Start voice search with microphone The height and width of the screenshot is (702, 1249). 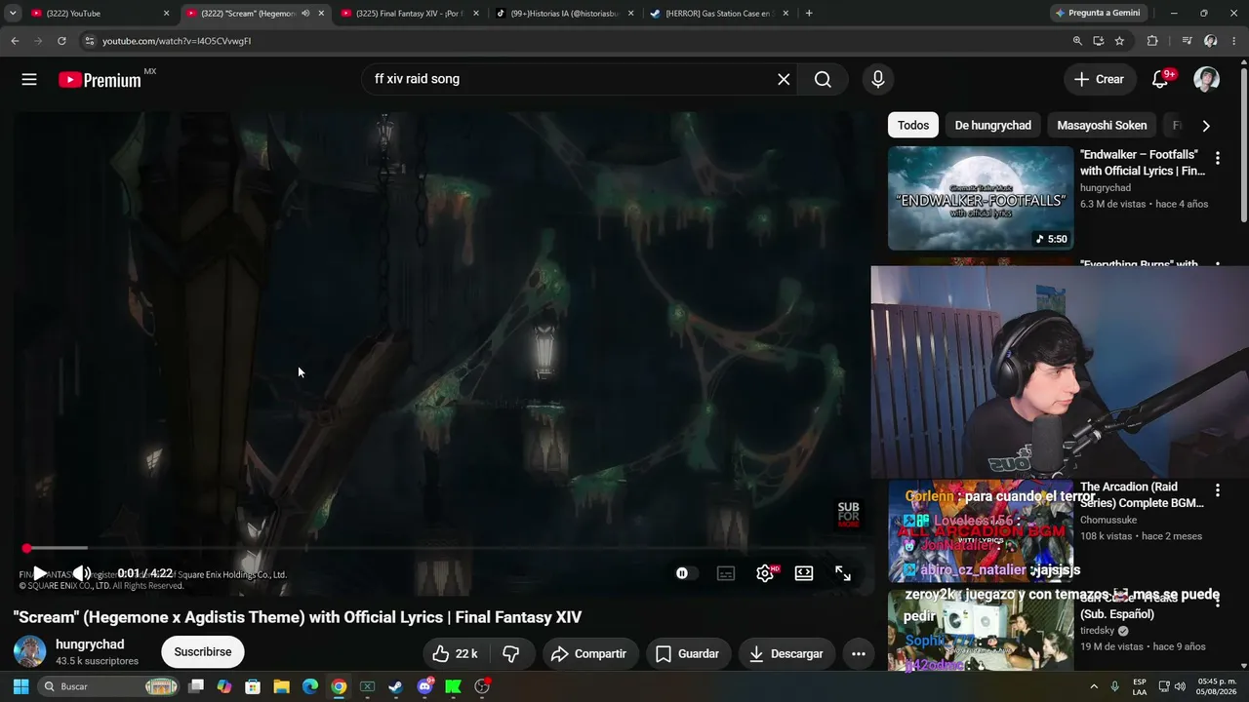(x=878, y=79)
